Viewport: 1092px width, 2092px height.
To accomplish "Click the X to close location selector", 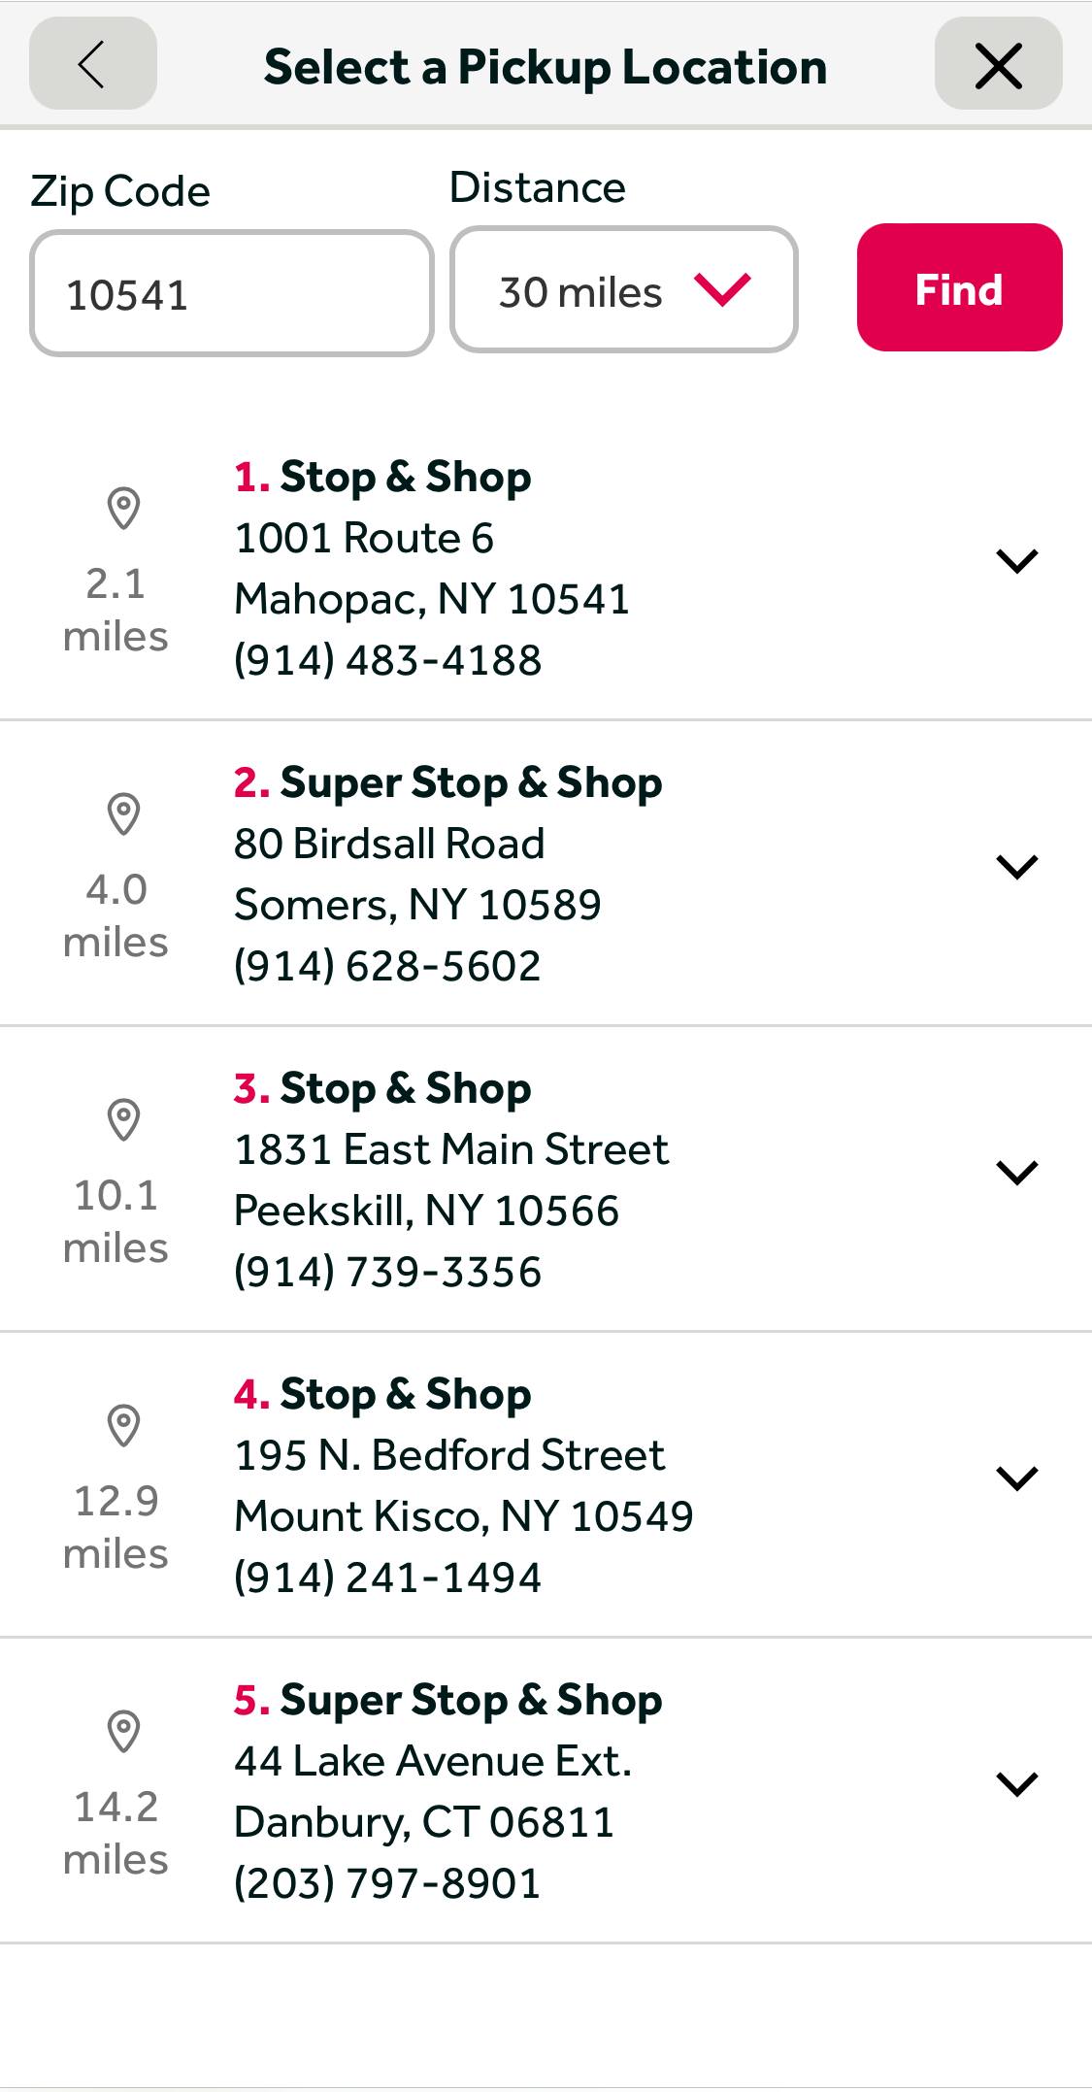I will coord(998,65).
